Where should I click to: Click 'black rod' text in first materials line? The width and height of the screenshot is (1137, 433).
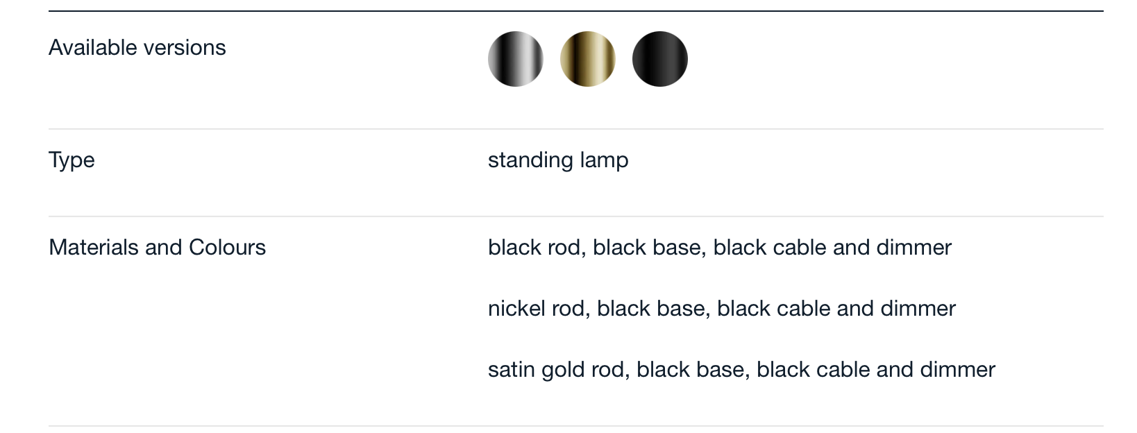[x=534, y=248]
